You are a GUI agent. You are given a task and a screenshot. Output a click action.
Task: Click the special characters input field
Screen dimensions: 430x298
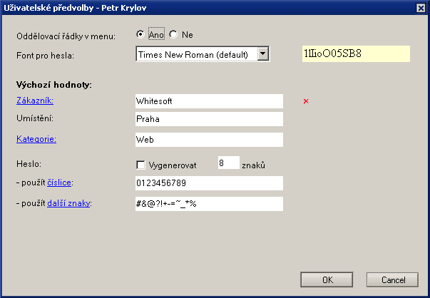pos(208,204)
